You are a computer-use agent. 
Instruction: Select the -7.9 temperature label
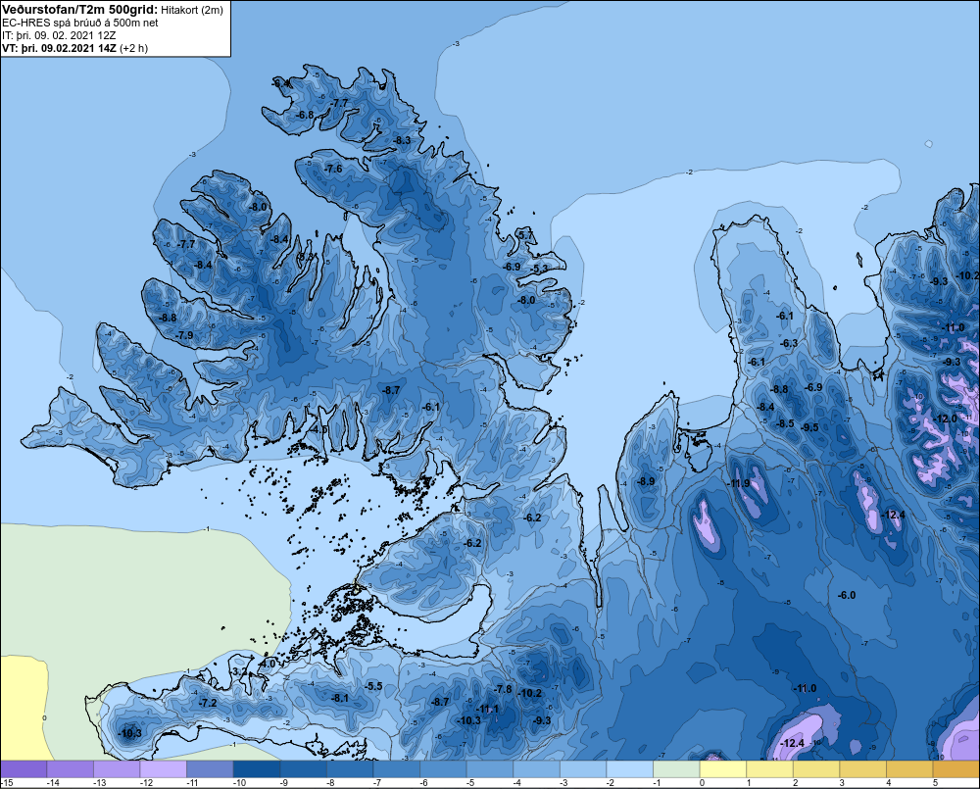184,335
